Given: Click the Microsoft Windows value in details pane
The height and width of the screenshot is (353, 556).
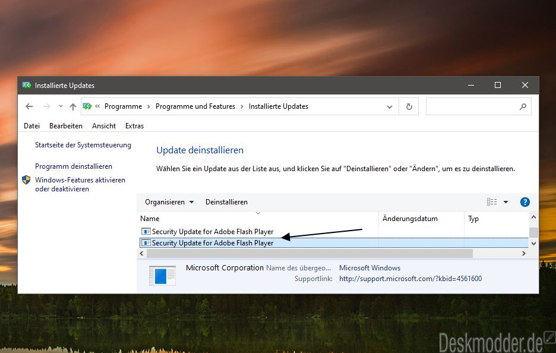Looking at the screenshot, I should click(x=369, y=268).
